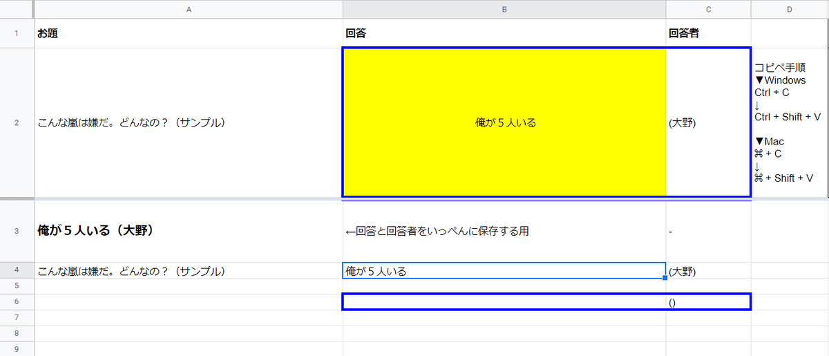Click the hyphen cell in row 3
Image resolution: width=829 pixels, height=356 pixels.
(x=708, y=231)
